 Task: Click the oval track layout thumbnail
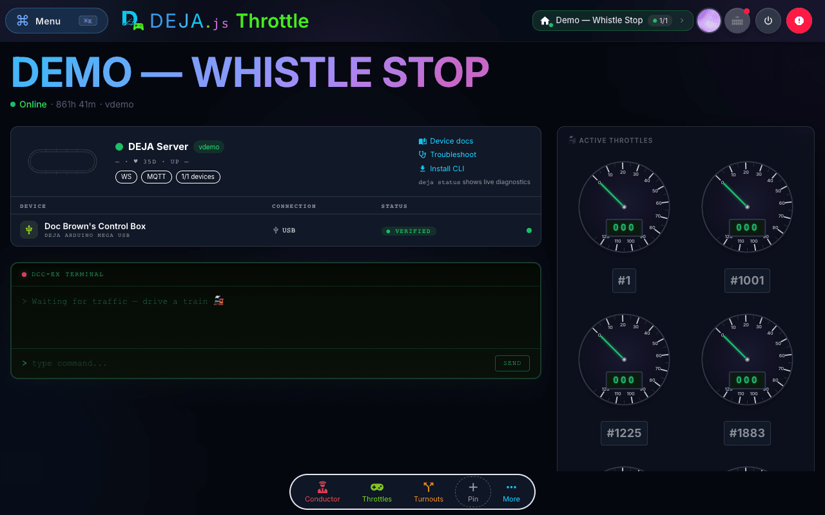[x=63, y=161]
